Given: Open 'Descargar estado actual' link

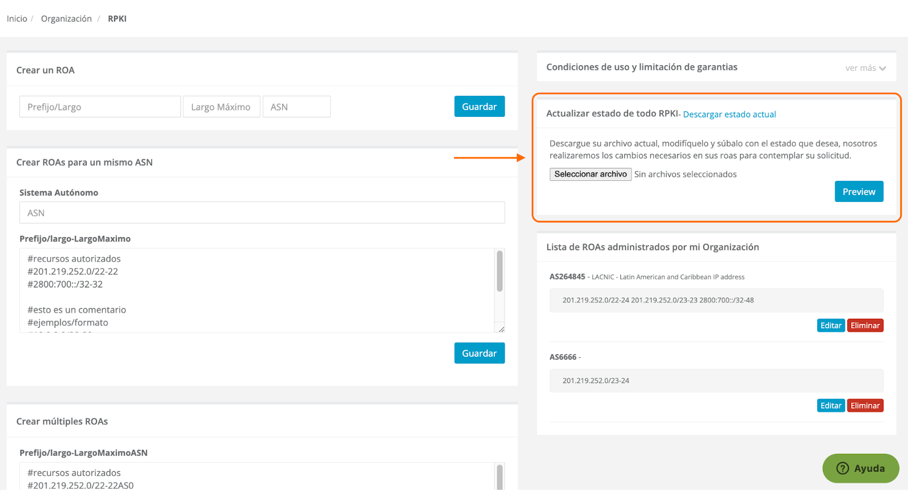Looking at the screenshot, I should 729,115.
